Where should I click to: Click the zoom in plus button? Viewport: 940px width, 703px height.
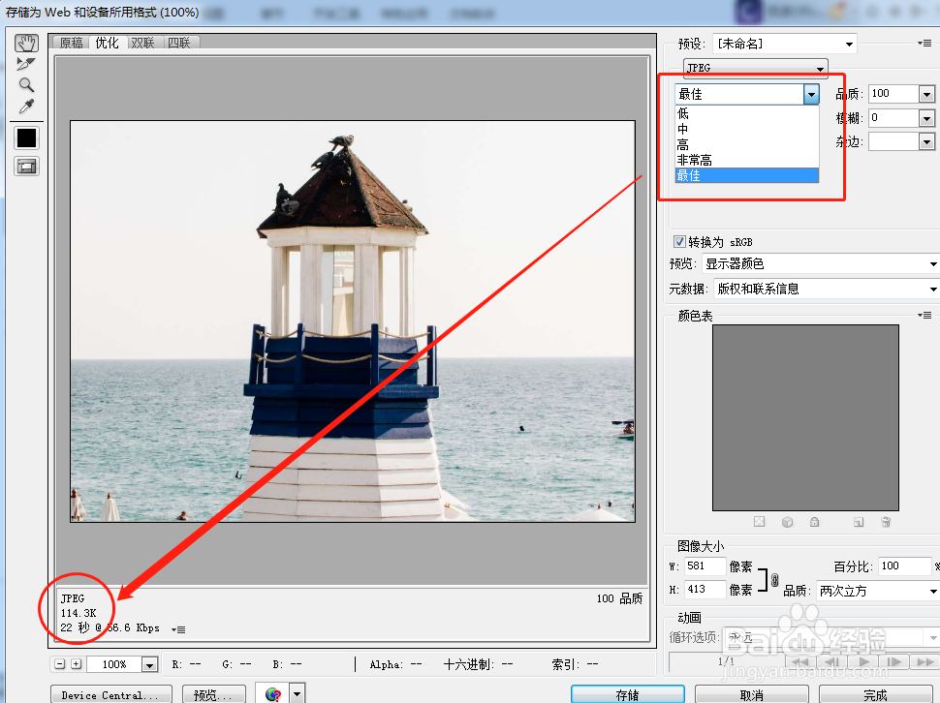coord(77,663)
